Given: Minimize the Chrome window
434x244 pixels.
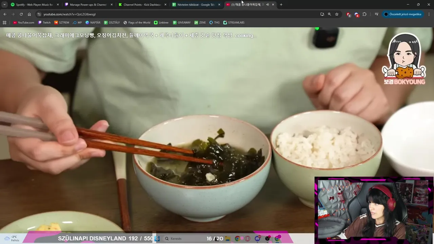Looking at the screenshot, I should (408, 4).
